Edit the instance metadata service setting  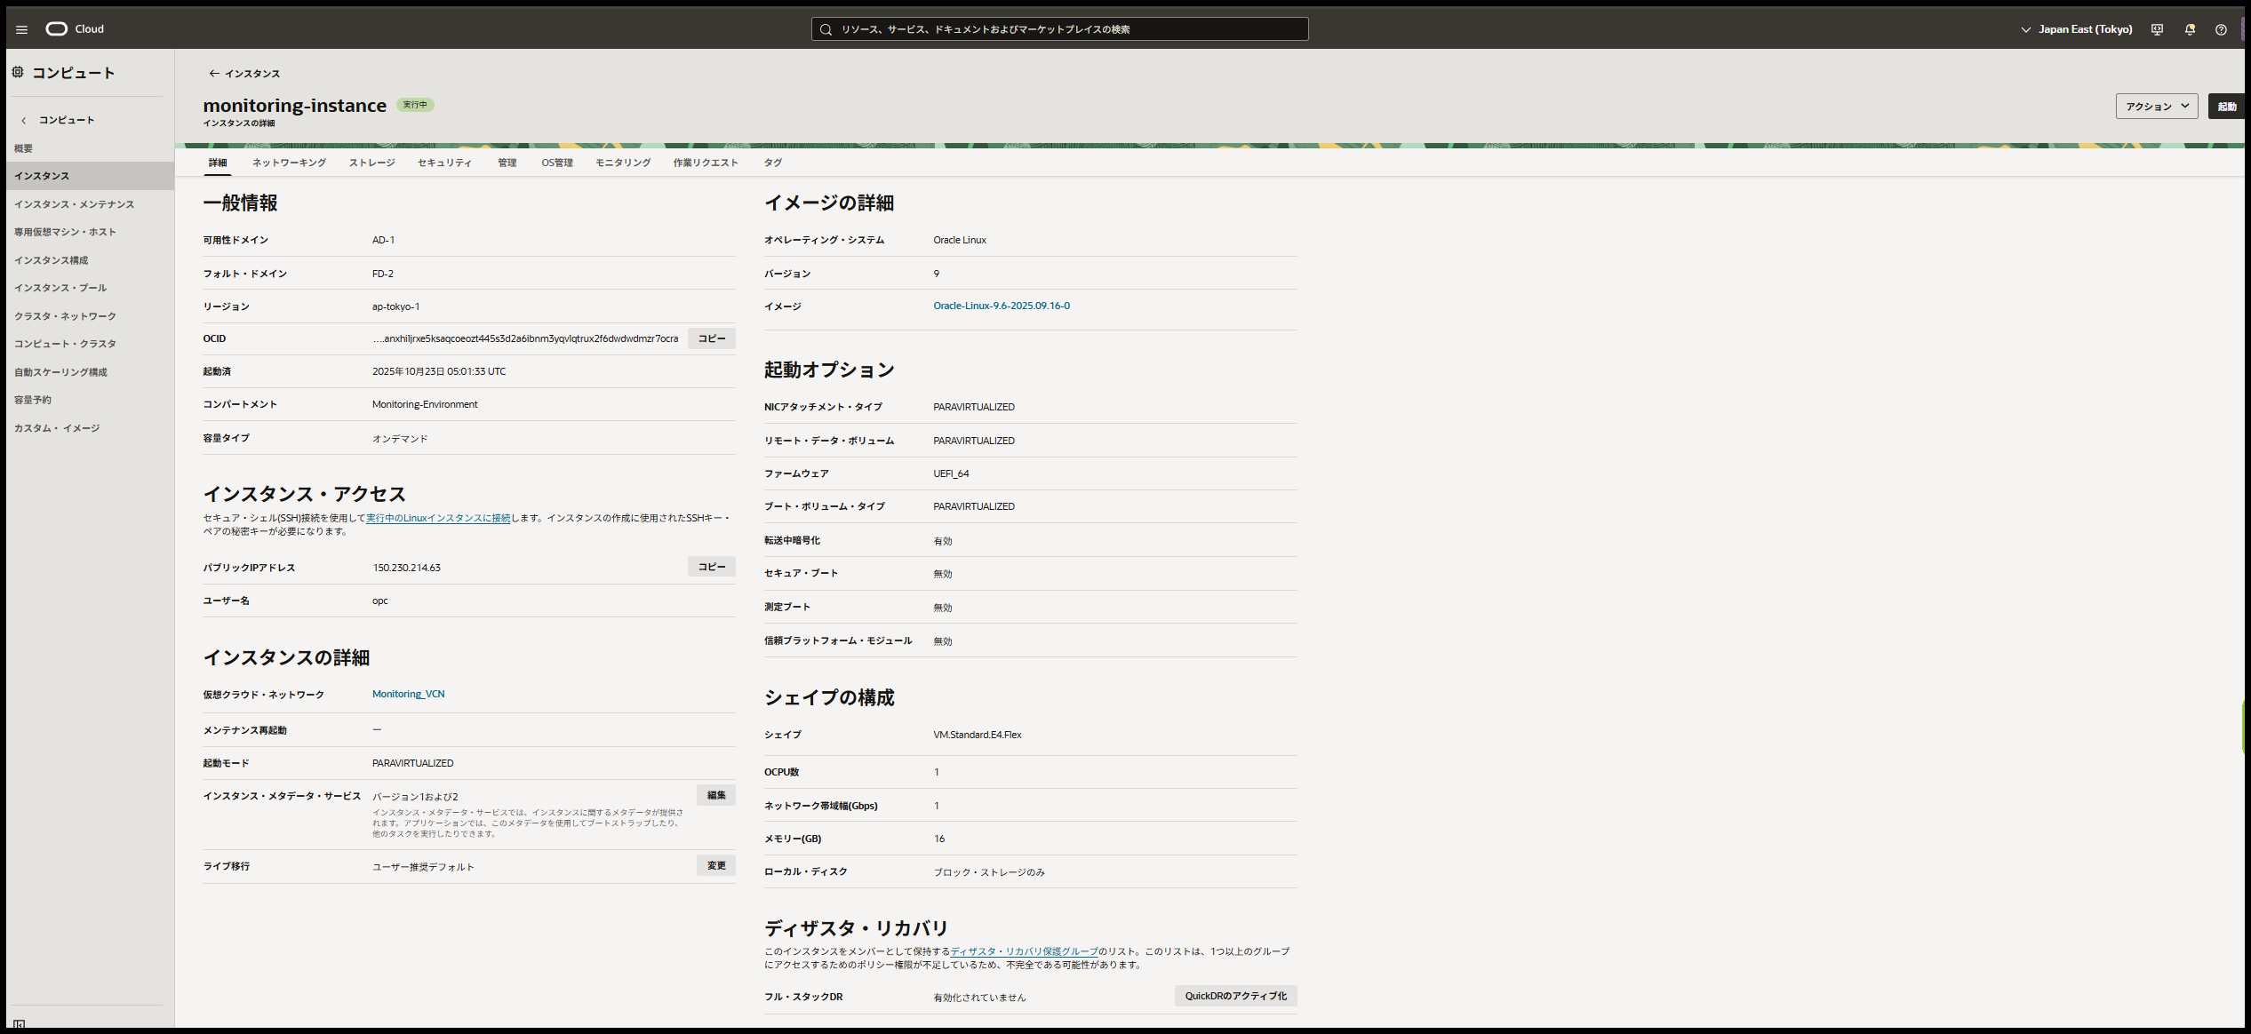pos(715,795)
